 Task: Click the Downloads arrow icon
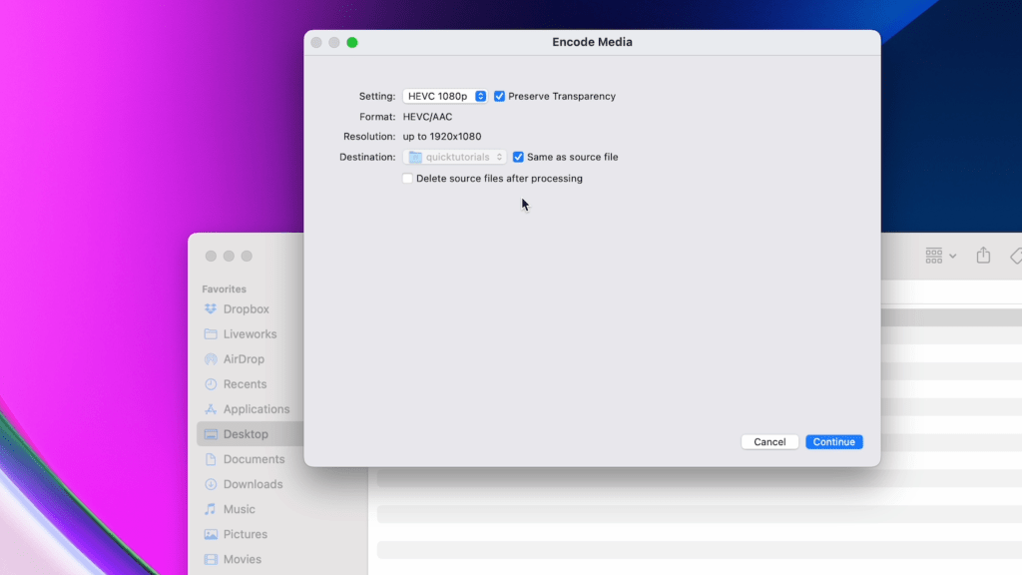point(211,484)
